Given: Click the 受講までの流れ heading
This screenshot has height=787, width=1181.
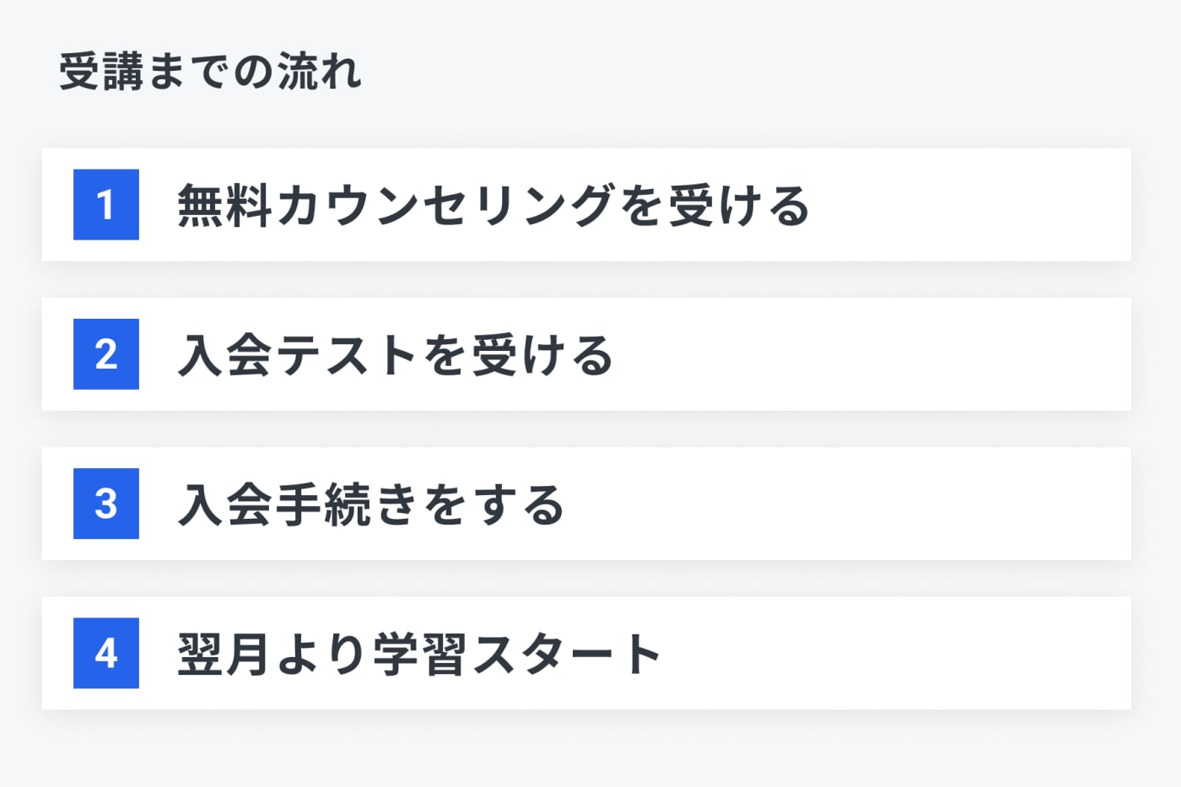Looking at the screenshot, I should tap(210, 71).
